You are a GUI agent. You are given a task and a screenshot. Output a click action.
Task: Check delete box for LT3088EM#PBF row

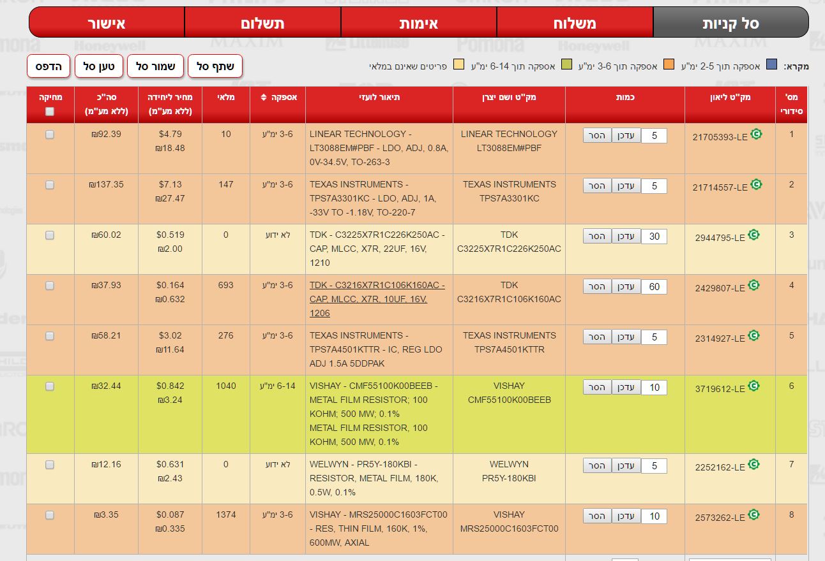tap(50, 135)
